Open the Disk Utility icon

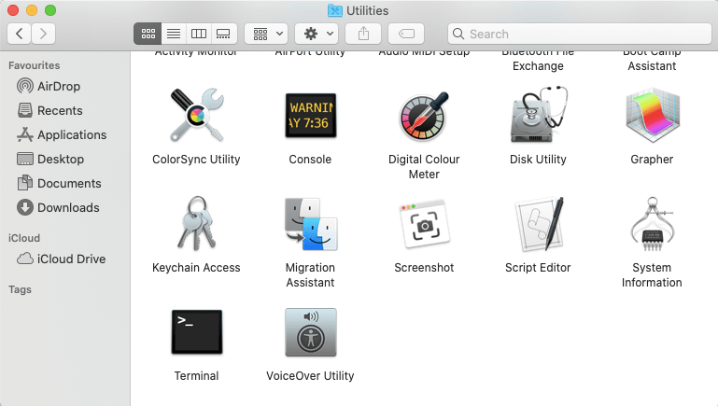(539, 115)
